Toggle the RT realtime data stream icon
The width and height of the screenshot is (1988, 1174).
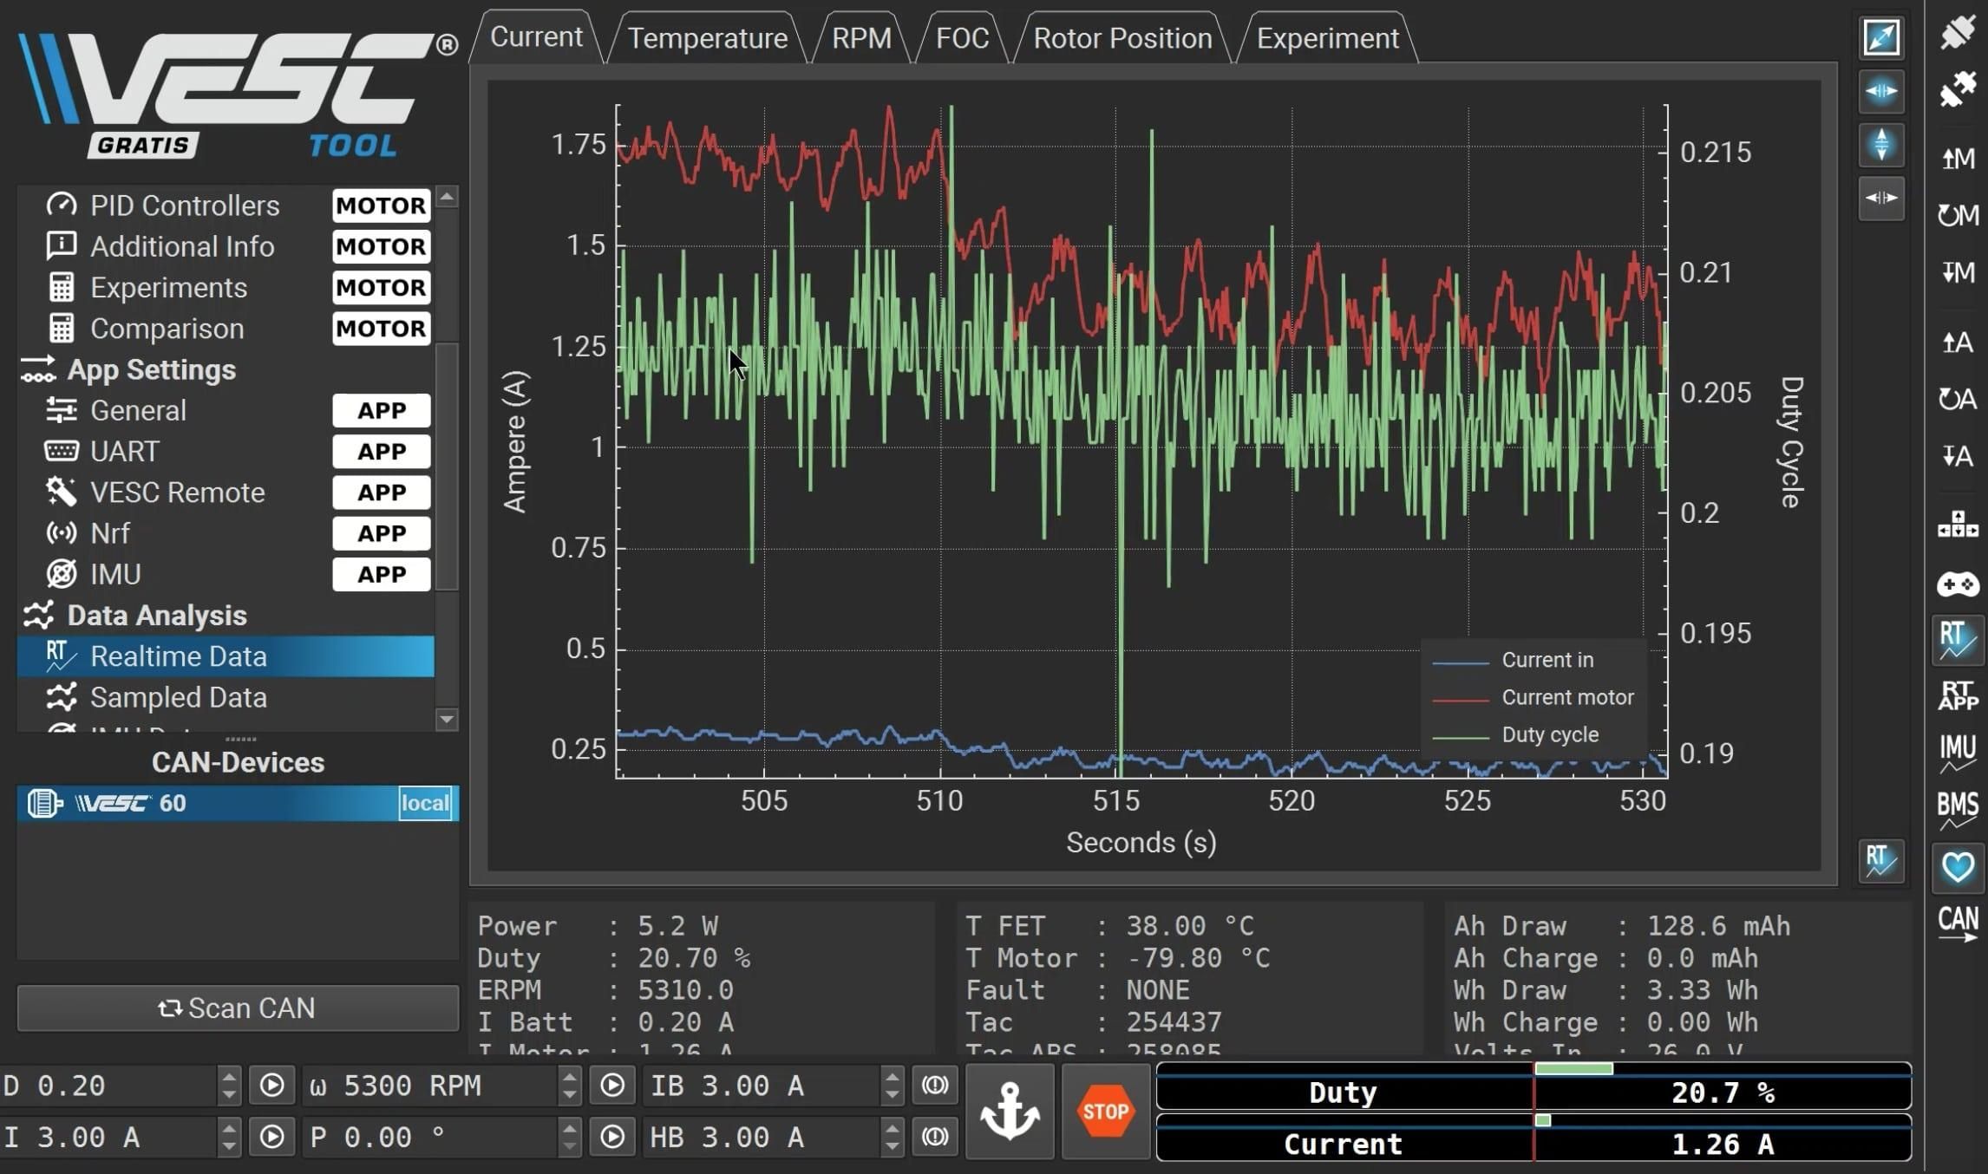(1957, 641)
